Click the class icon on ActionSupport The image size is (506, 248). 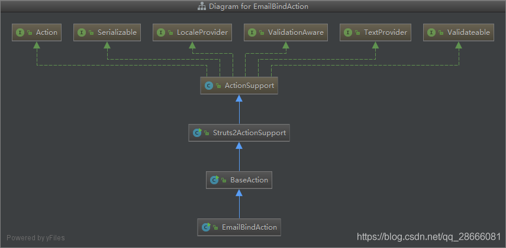209,86
